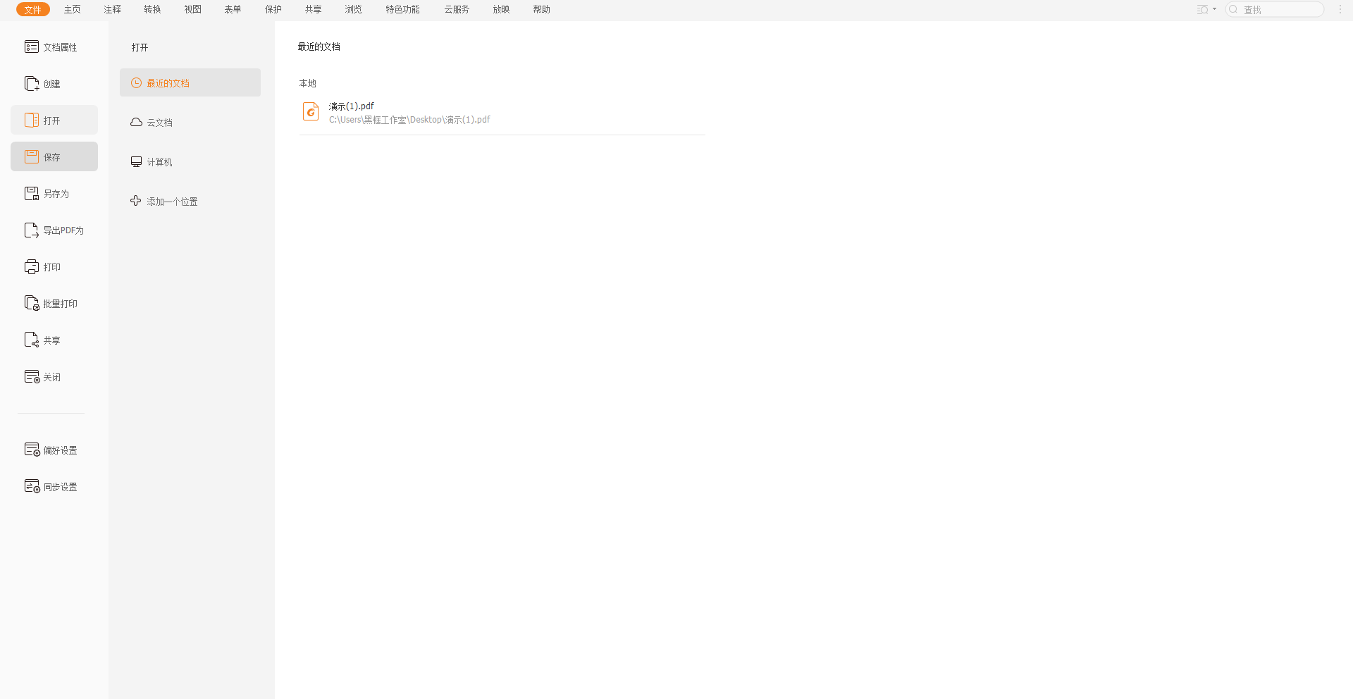Screen dimensions: 1353x699
Task: Click 添加一个位置 add a location
Action: click(x=171, y=202)
